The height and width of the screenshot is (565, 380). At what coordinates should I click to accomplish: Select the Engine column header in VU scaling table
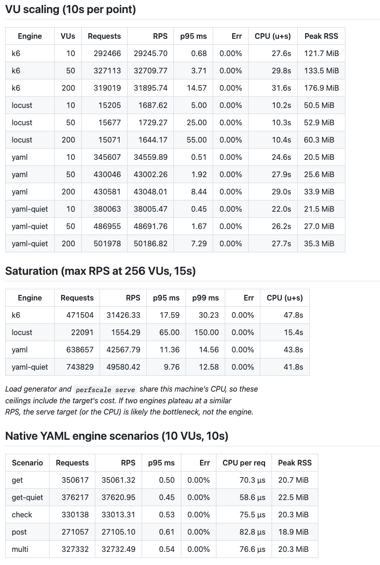pos(30,36)
